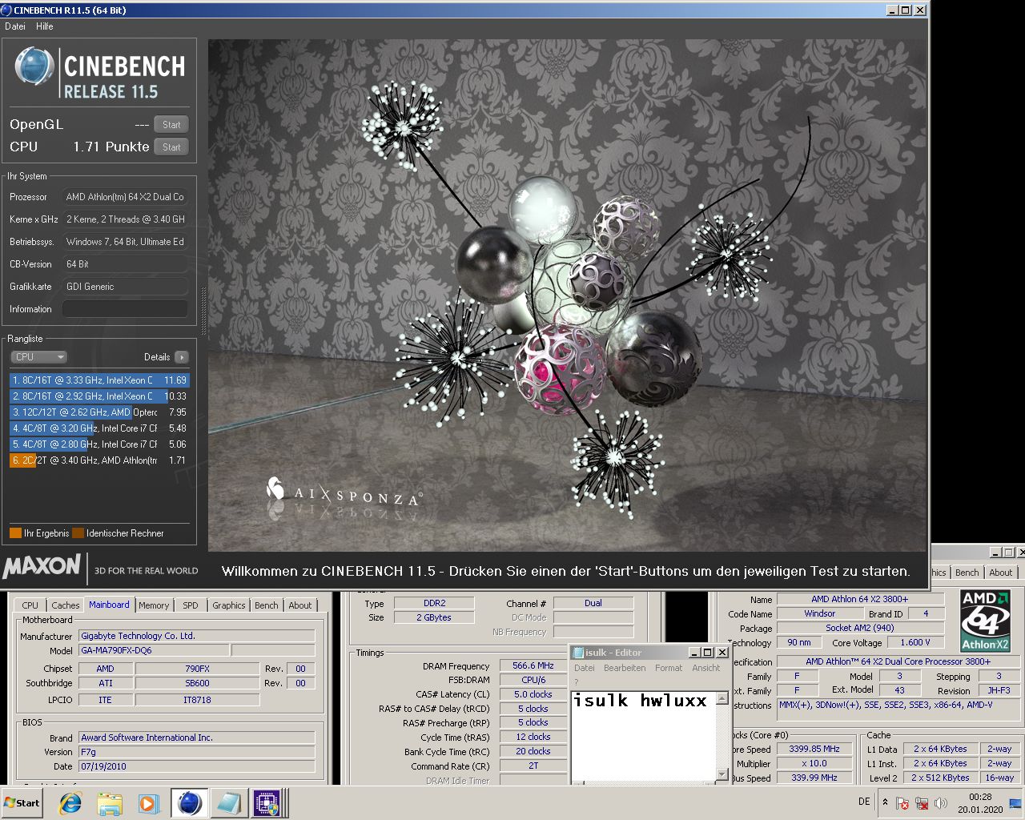Screen dimensions: 1025x820
Task: Click DRAM Frequency value 566.6 MHz
Action: 533,665
